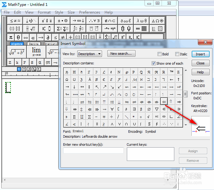This screenshot has width=214, height=190.
Task: Click the Assign shortcut button
Action: [x=193, y=151]
